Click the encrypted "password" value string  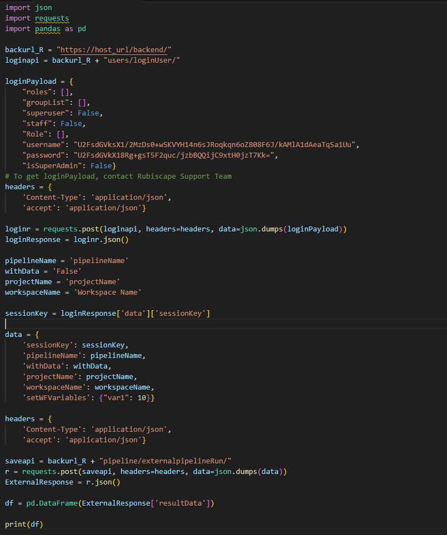click(x=175, y=155)
